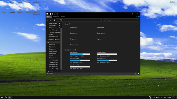Open the Файл tab

[49, 17]
